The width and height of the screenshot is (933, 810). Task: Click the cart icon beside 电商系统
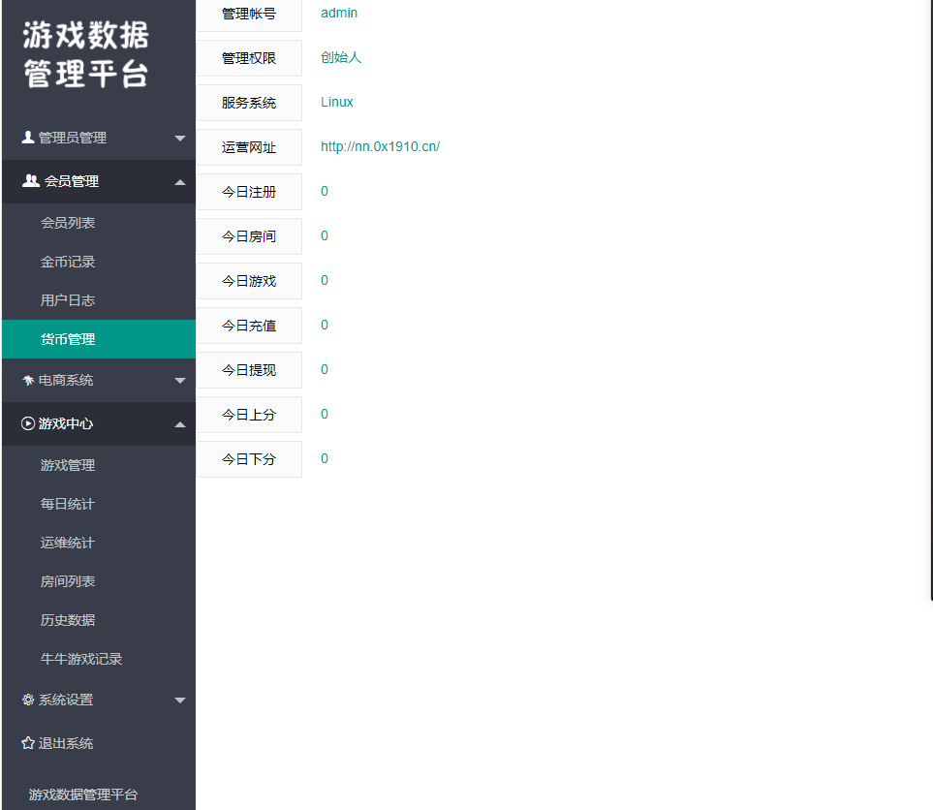pyautogui.click(x=27, y=380)
